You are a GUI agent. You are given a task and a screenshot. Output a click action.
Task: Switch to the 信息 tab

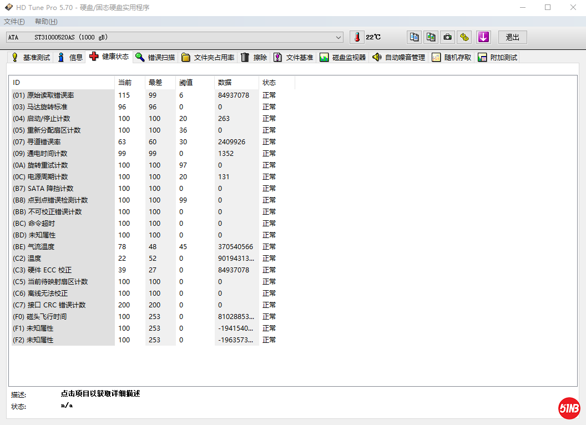[x=70, y=57]
